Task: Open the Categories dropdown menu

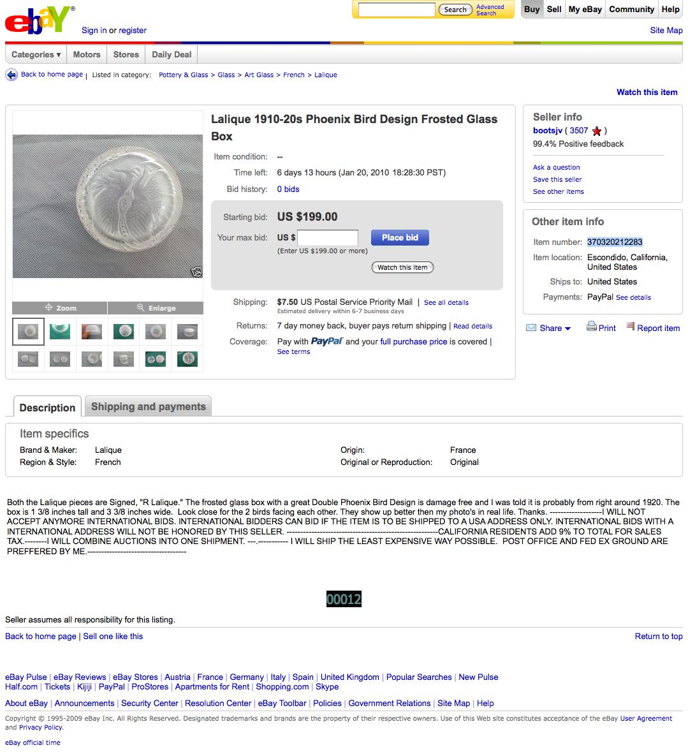Action: [36, 55]
